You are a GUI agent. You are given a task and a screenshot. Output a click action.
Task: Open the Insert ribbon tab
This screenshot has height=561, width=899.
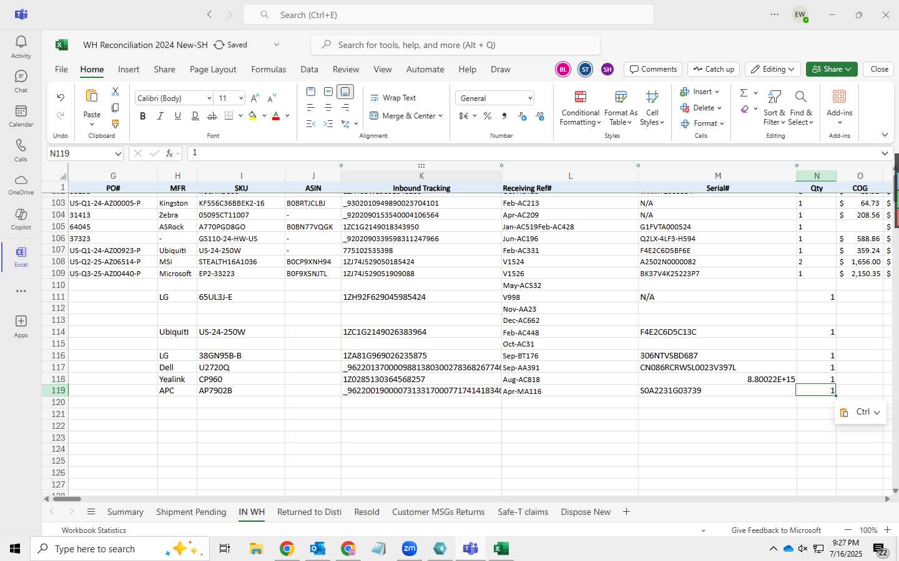pos(129,69)
